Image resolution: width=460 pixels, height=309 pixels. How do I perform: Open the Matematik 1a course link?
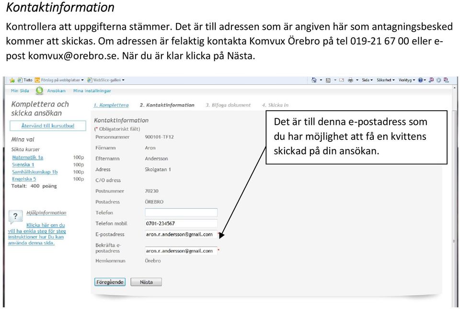[x=28, y=158]
